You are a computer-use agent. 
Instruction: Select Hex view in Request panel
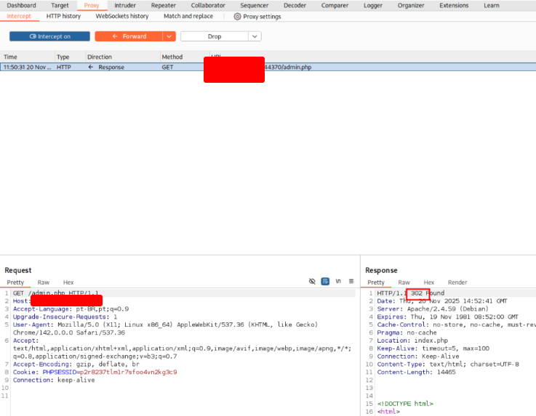[x=68, y=282]
